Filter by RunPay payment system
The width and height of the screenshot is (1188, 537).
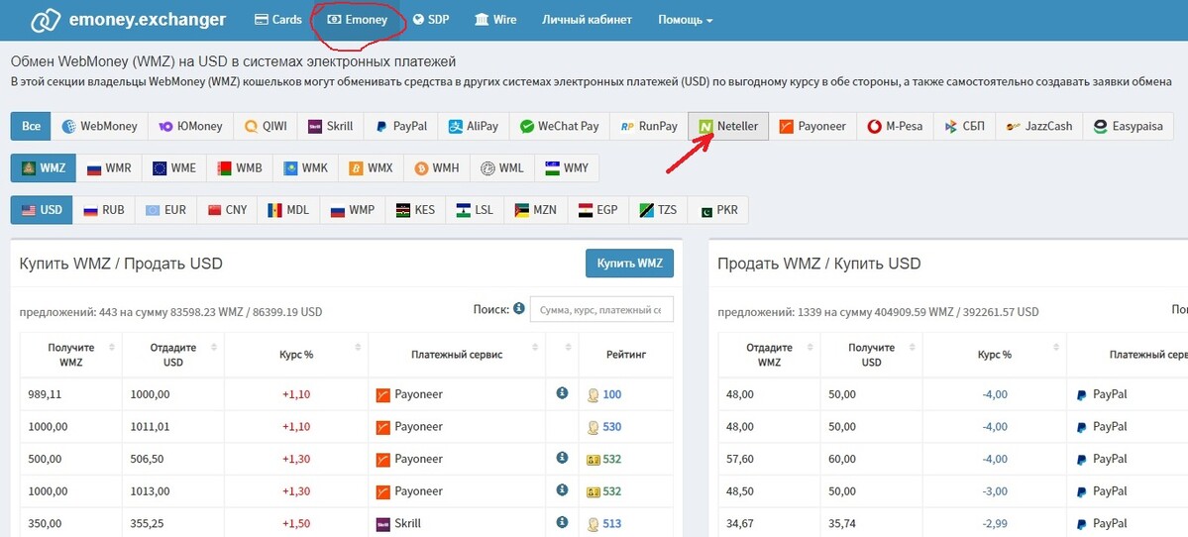pyautogui.click(x=649, y=127)
